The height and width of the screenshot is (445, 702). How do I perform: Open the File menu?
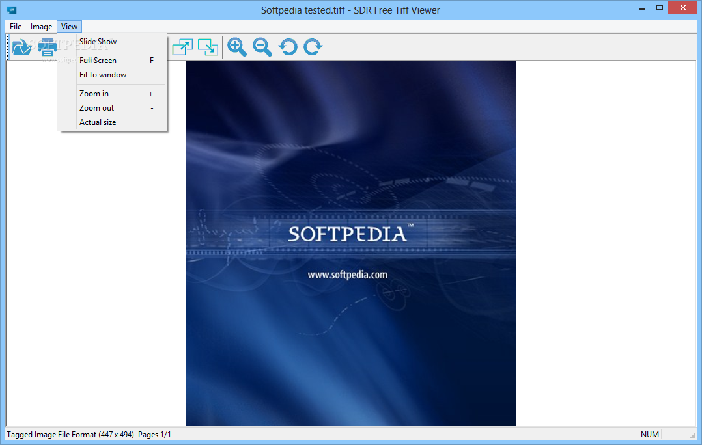[16, 27]
